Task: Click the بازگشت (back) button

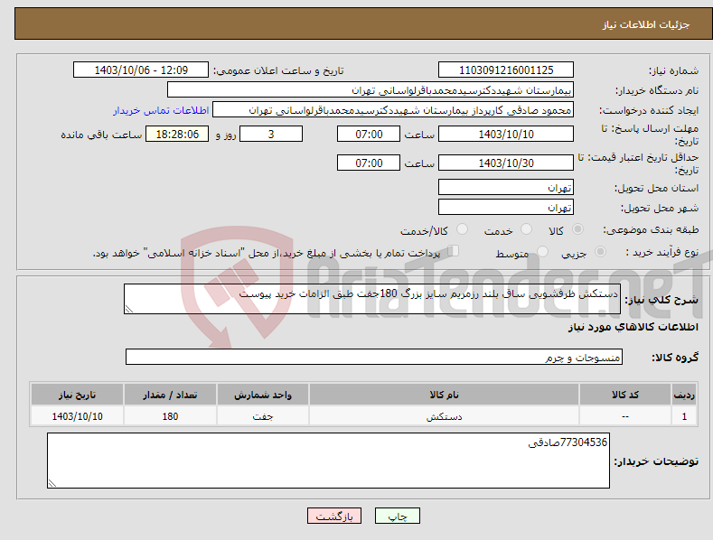Action: (x=334, y=516)
